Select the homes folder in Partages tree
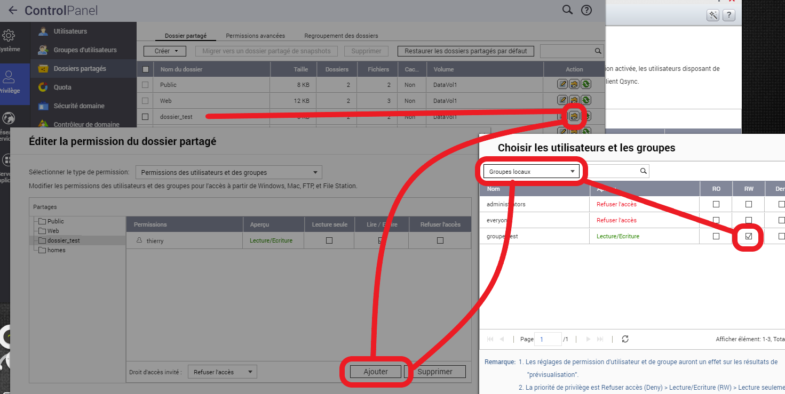Image resolution: width=785 pixels, height=394 pixels. (56, 250)
